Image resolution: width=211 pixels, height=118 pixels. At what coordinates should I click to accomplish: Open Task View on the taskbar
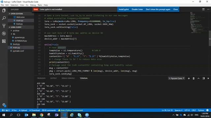(x=18, y=115)
